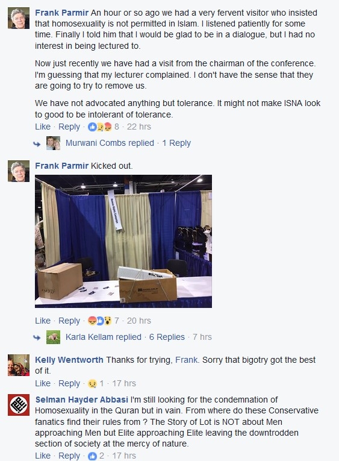Click Murwani Combs' small reply avatar

pyautogui.click(x=53, y=143)
